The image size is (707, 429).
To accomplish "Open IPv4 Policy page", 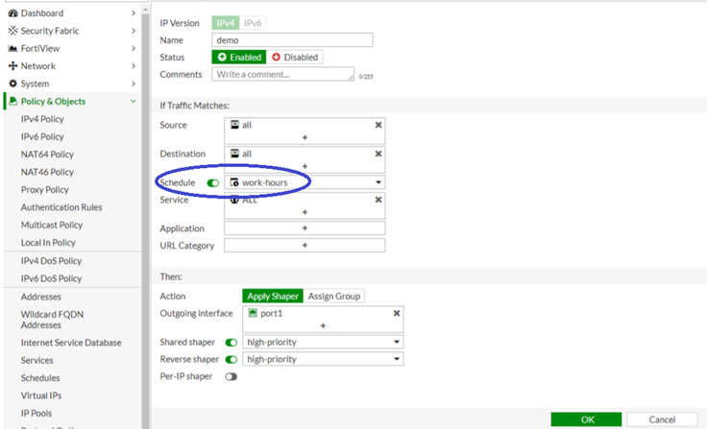I will point(42,119).
